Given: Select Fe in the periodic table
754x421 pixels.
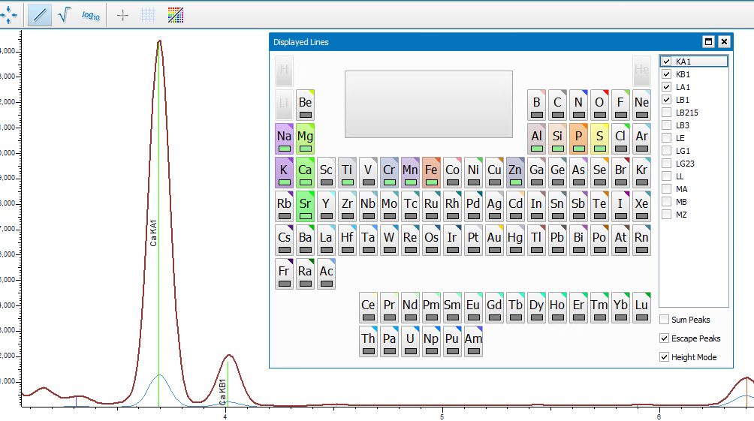Looking at the screenshot, I should coord(431,173).
